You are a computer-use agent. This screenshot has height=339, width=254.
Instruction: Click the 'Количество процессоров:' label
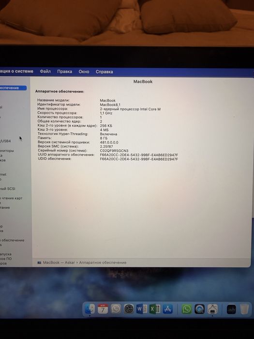point(60,117)
